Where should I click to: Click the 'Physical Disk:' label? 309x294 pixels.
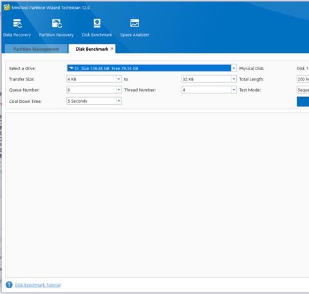pyautogui.click(x=252, y=68)
